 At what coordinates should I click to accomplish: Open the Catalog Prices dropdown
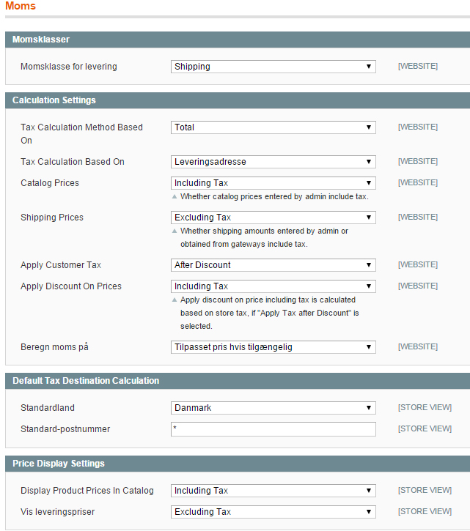click(273, 183)
